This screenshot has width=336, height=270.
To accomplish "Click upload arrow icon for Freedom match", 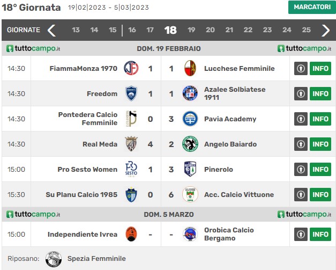I will pyautogui.click(x=301, y=93).
